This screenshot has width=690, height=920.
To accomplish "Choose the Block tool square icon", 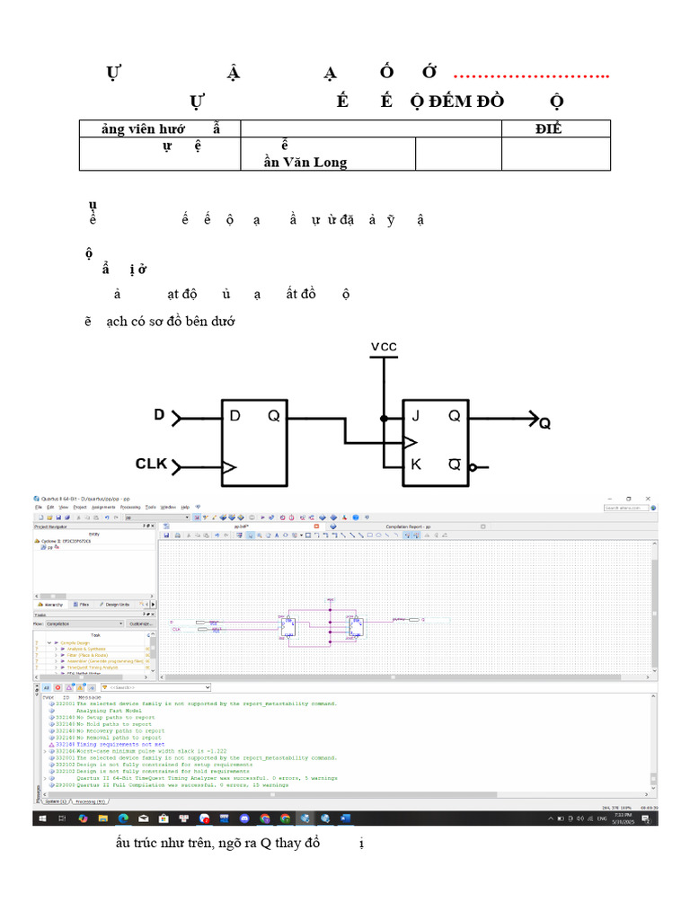I will (x=307, y=535).
